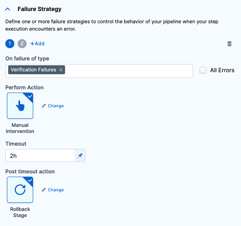Open the failure type selection field
Screen dimensions: 241x226
click(99, 71)
